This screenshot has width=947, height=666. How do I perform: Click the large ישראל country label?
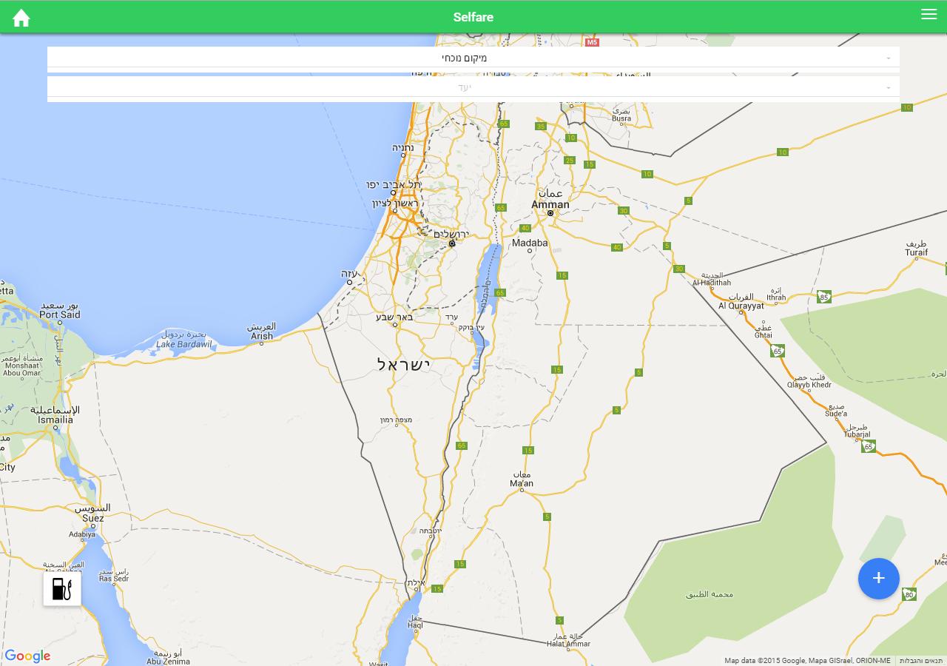(x=404, y=364)
